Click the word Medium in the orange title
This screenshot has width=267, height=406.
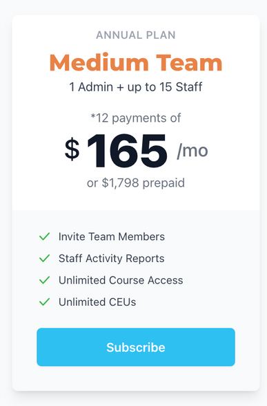[99, 62]
